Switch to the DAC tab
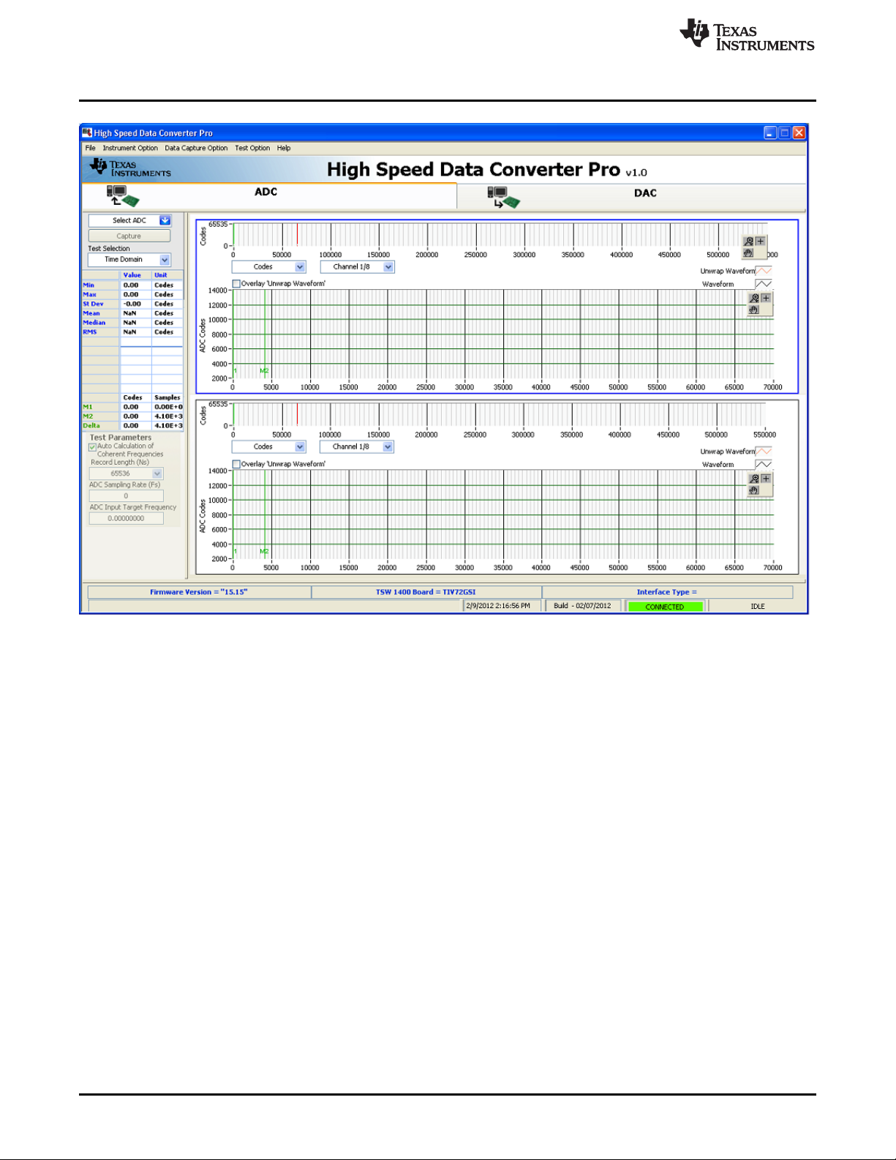 [x=632, y=196]
